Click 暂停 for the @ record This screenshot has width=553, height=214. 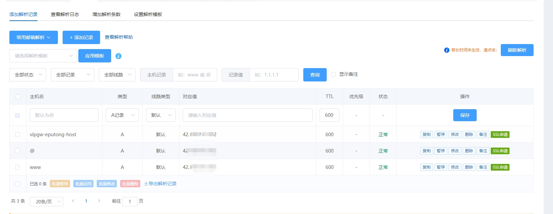pyautogui.click(x=441, y=151)
